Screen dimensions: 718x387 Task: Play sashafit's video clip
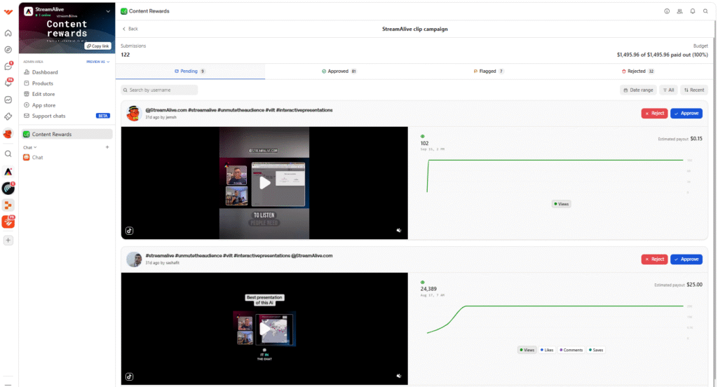[x=264, y=329]
